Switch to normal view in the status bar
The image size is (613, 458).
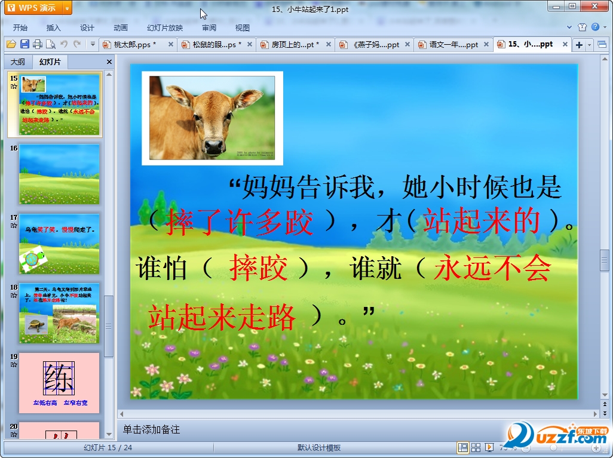click(x=463, y=447)
